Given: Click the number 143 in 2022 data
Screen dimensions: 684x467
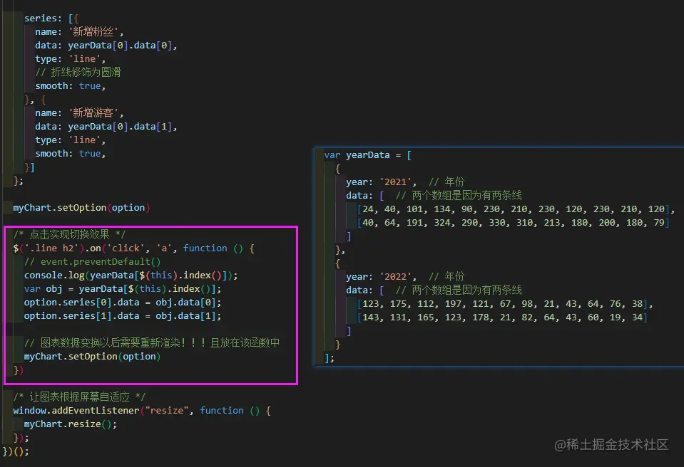Looking at the screenshot, I should [x=370, y=318].
